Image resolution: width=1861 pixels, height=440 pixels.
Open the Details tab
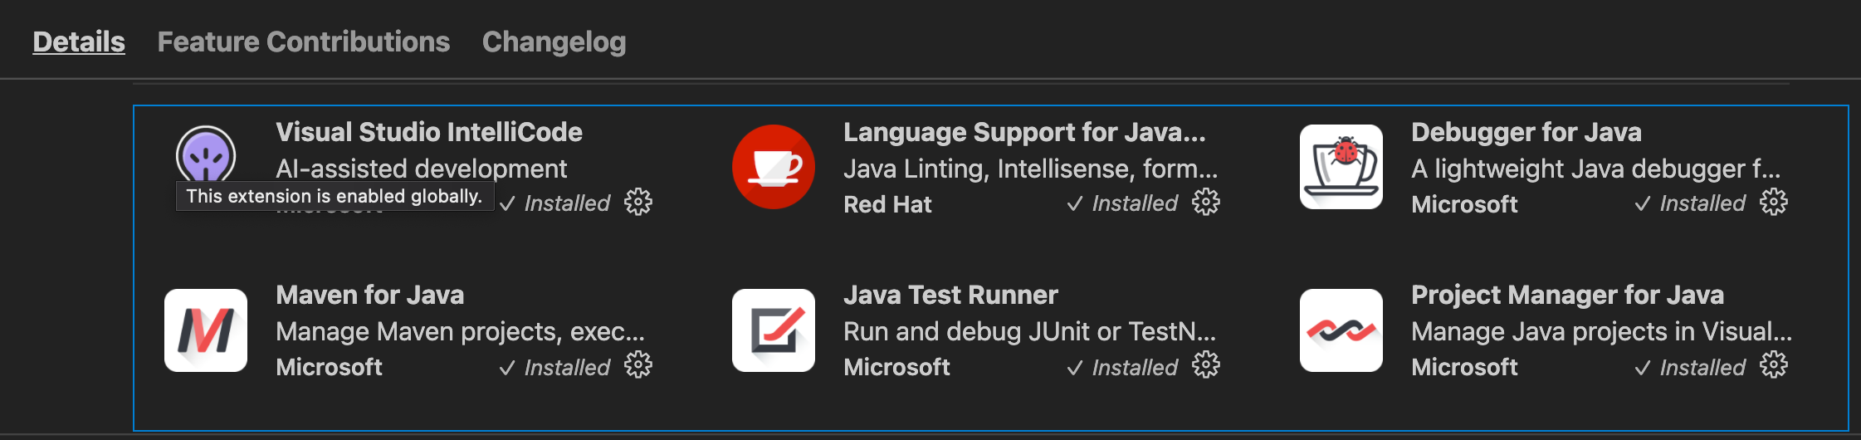79,42
